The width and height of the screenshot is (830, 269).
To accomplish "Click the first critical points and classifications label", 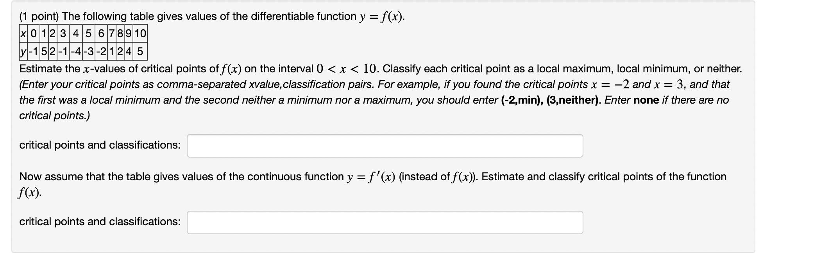I will click(99, 145).
